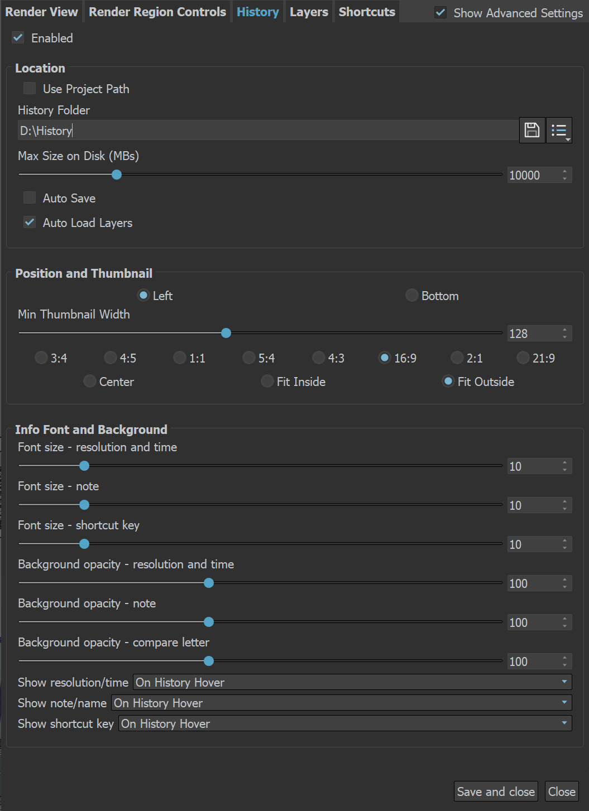Screen dimensions: 589x811
Task: Expand the Show note/name dropdown
Action: tap(342, 703)
